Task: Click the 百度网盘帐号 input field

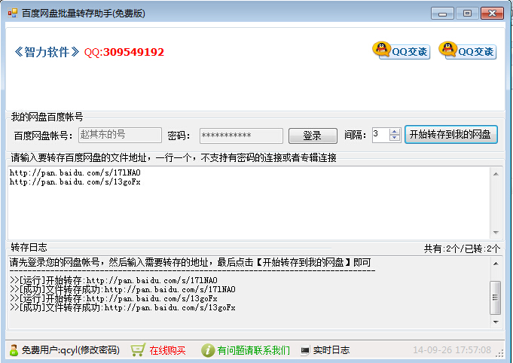Action: point(120,135)
